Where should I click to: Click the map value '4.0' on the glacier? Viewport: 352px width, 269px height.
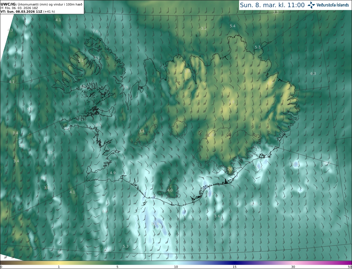[x=170, y=190]
